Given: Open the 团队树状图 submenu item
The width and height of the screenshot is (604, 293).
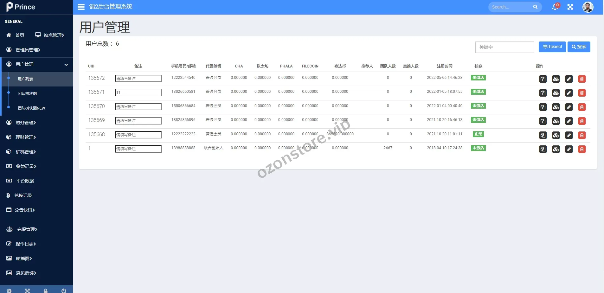Looking at the screenshot, I should pyautogui.click(x=27, y=93).
